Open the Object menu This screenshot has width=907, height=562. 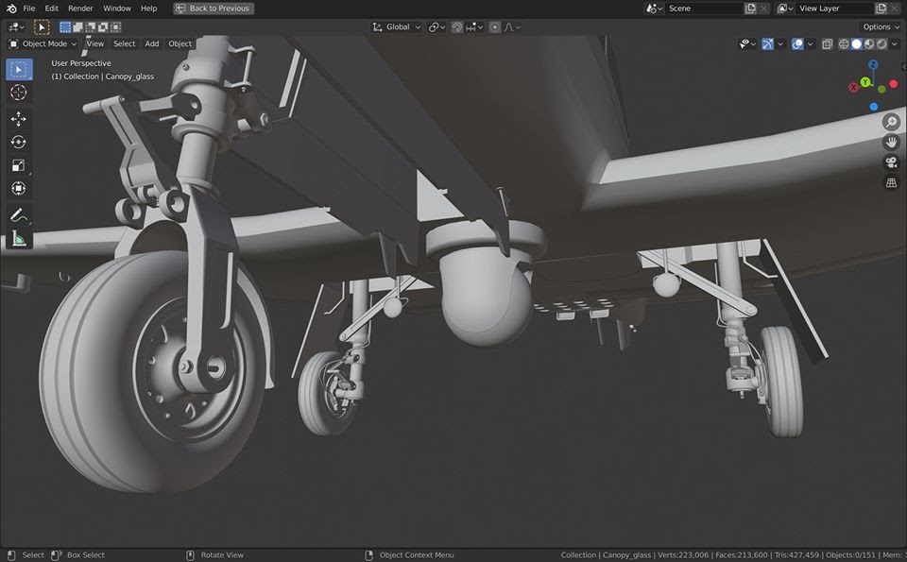(180, 43)
